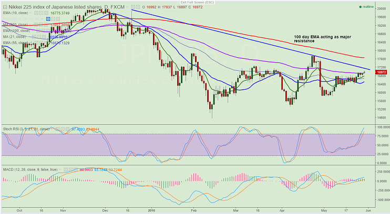Hide the EMA (100, close) indicator
Image resolution: width=390 pixels, height=214 pixels.
coord(38,31)
